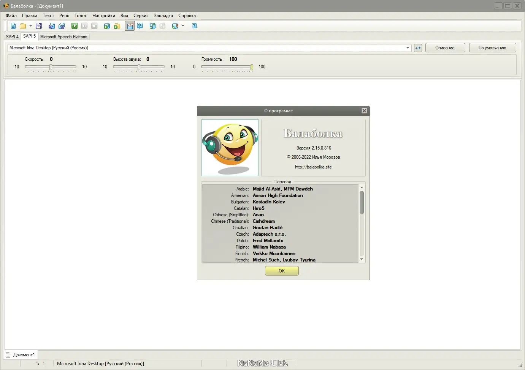Select the Документ1 document tab
The width and height of the screenshot is (525, 370).
click(x=21, y=355)
